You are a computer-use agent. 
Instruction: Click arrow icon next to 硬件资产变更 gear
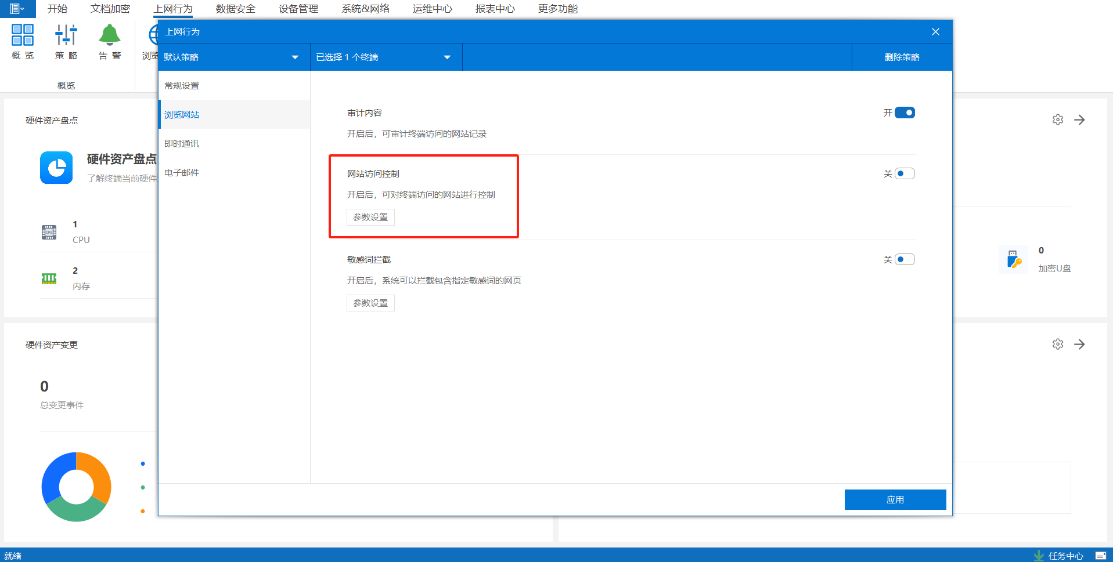point(1079,345)
